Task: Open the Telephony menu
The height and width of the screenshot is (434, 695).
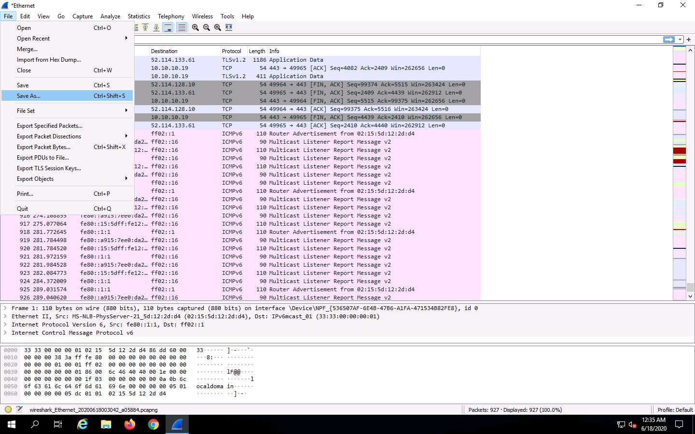Action: (x=171, y=16)
